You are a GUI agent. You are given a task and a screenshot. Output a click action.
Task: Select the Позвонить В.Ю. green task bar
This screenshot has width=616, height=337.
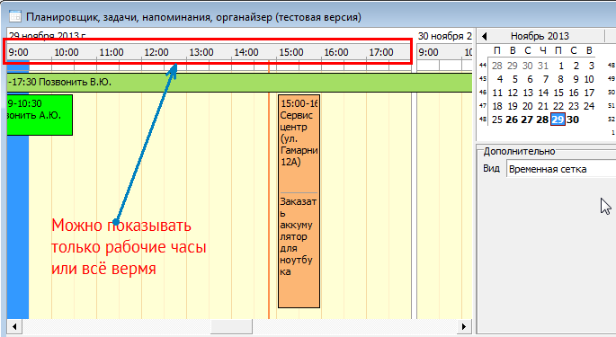tap(239, 83)
